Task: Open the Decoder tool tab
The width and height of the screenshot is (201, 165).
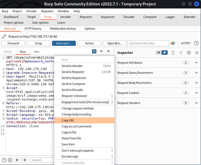Action: 129,17
